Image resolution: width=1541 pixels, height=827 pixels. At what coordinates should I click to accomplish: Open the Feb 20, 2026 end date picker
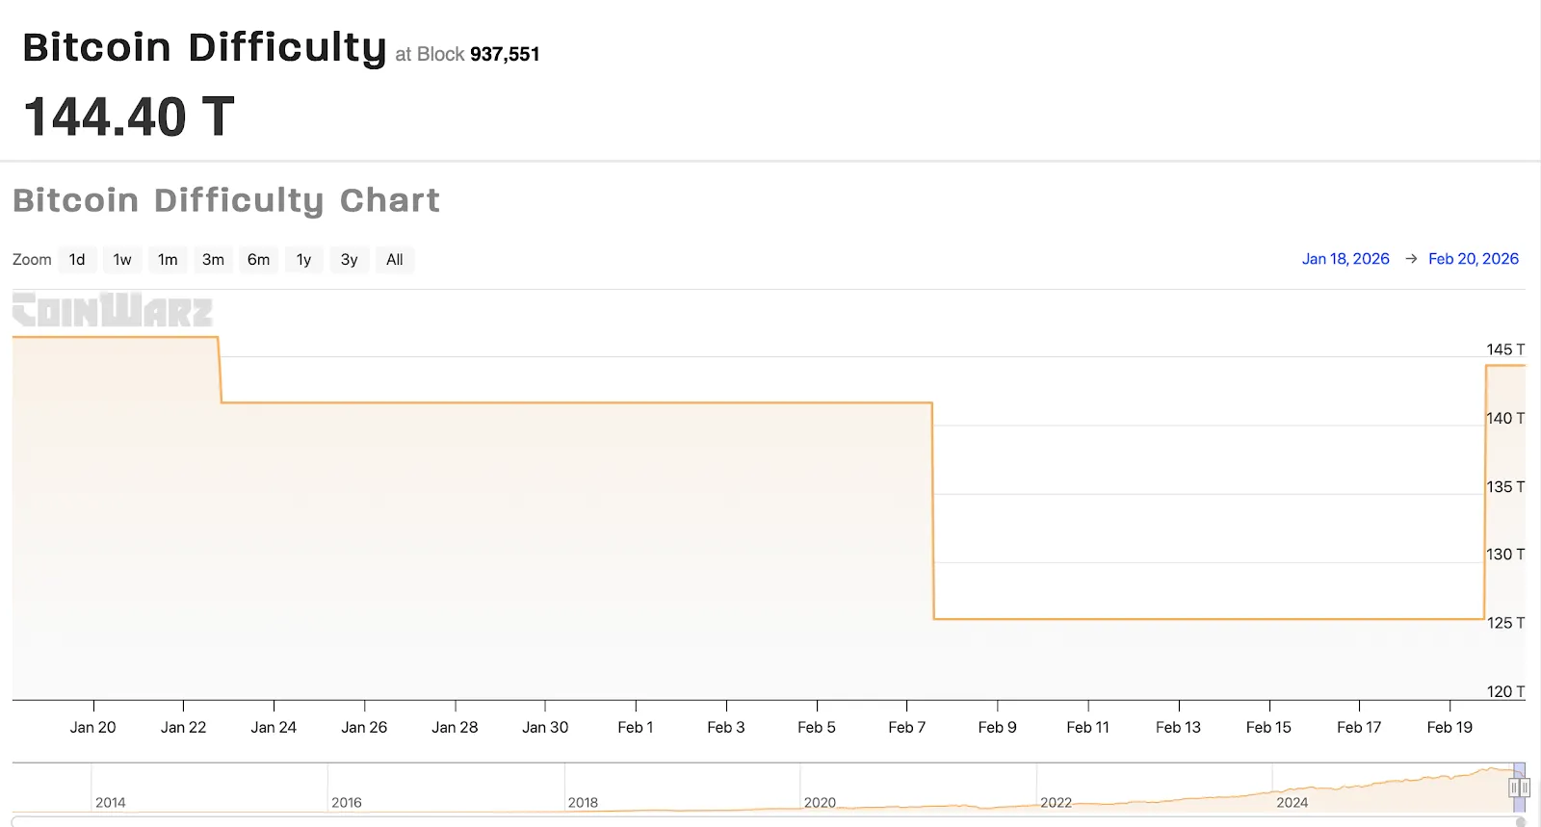click(x=1474, y=258)
